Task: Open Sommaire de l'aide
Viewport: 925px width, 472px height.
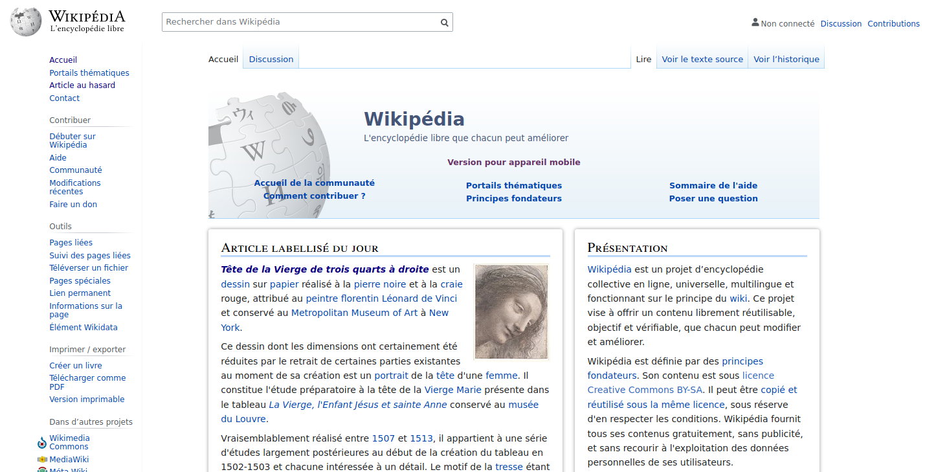Action: click(x=713, y=186)
